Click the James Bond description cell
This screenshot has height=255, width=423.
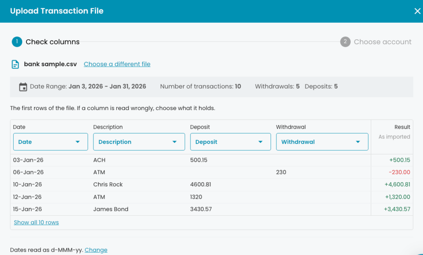111,209
